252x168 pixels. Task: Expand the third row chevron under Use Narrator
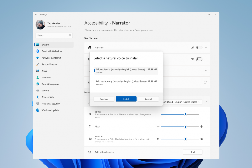coord(206,71)
